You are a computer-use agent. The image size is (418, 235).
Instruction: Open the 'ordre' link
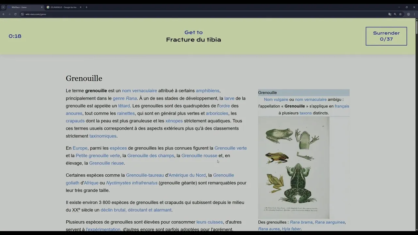(x=224, y=106)
